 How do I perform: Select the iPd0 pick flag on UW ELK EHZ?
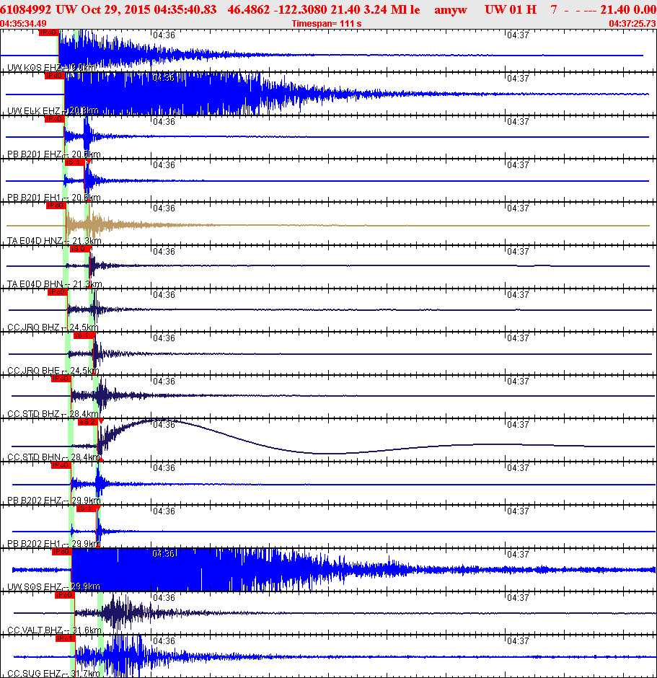point(54,76)
